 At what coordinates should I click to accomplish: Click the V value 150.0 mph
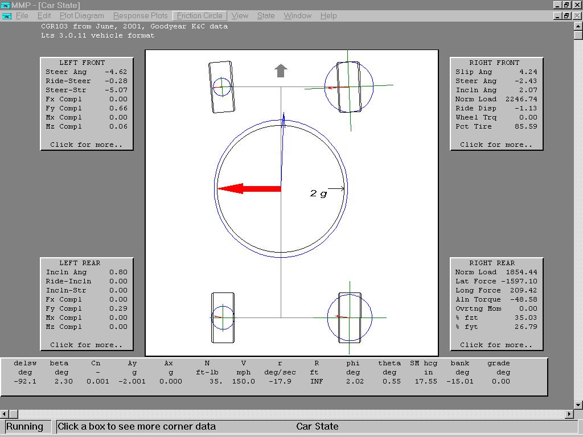point(244,381)
